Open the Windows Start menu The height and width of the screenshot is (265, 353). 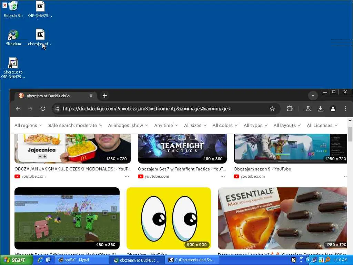tap(16, 260)
